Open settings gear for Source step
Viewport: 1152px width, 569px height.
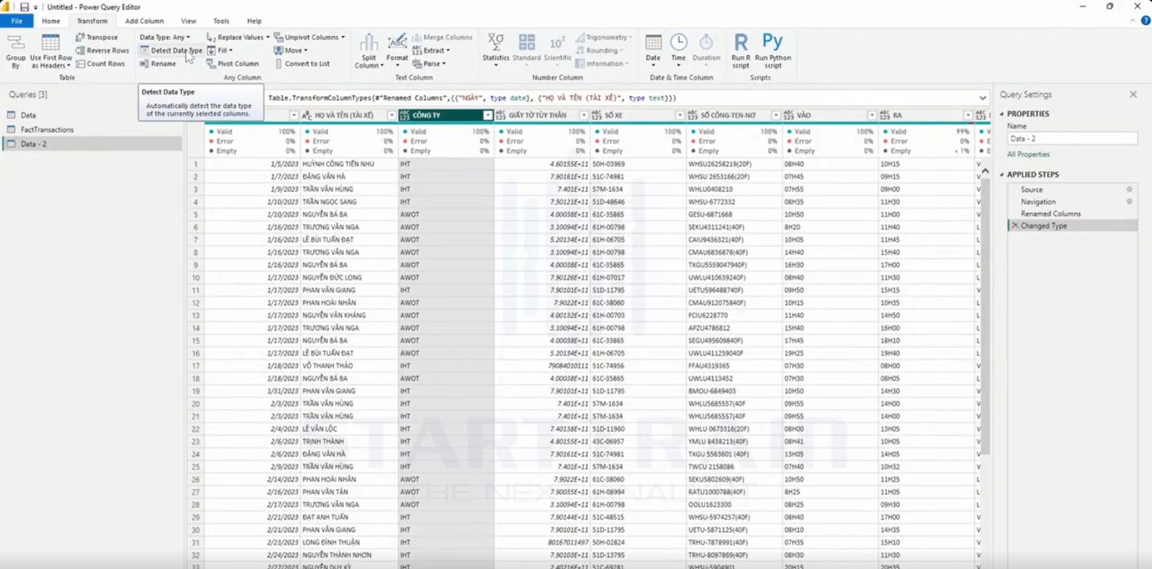point(1129,190)
